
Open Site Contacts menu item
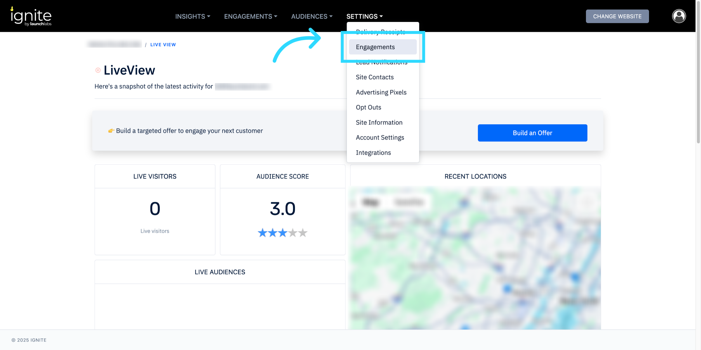coord(375,77)
